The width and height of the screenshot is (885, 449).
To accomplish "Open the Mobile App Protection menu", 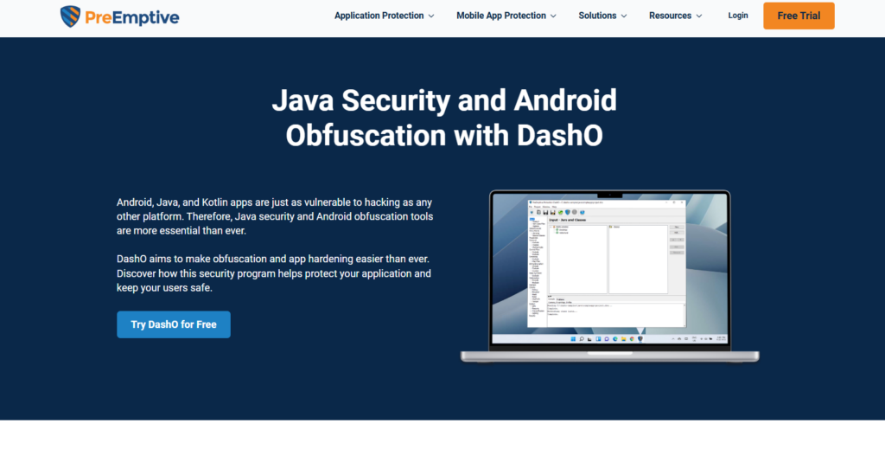I will pyautogui.click(x=500, y=16).
